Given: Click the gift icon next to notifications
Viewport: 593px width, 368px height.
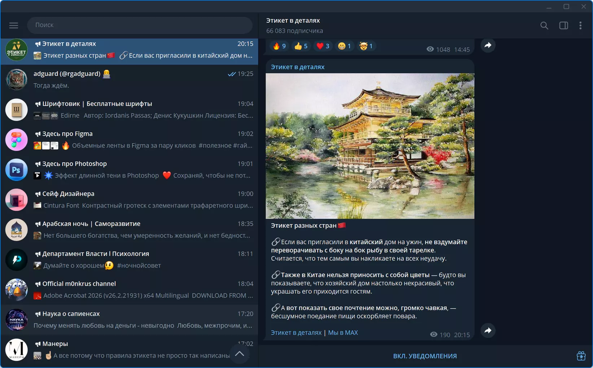Looking at the screenshot, I should (581, 356).
